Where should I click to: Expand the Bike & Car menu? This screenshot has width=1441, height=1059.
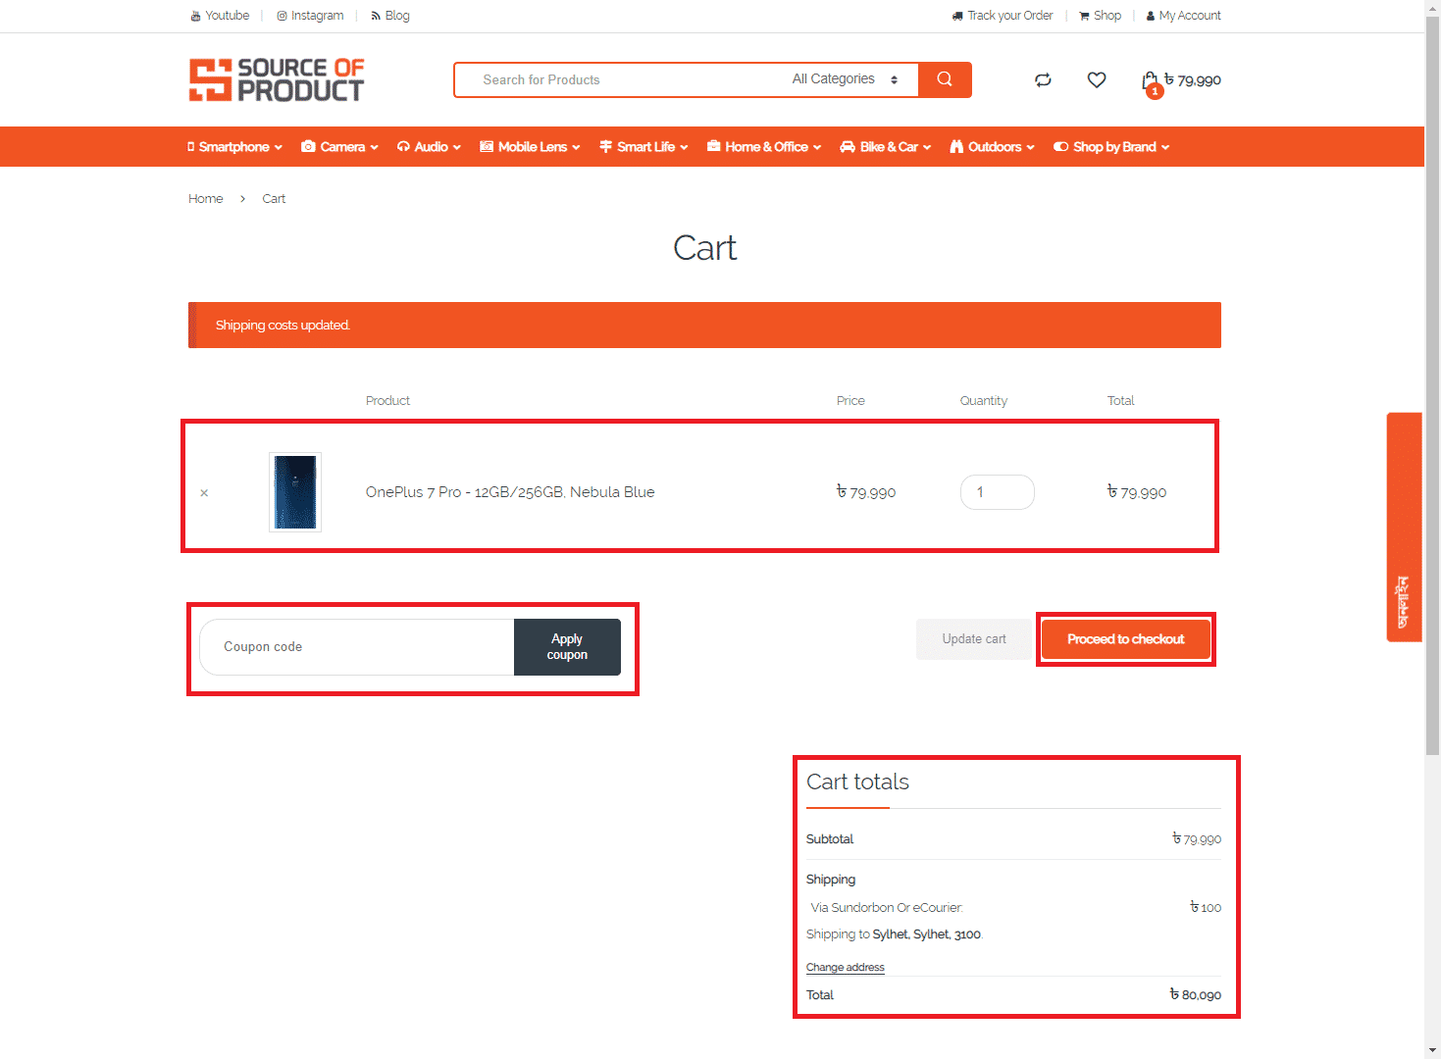click(x=886, y=147)
